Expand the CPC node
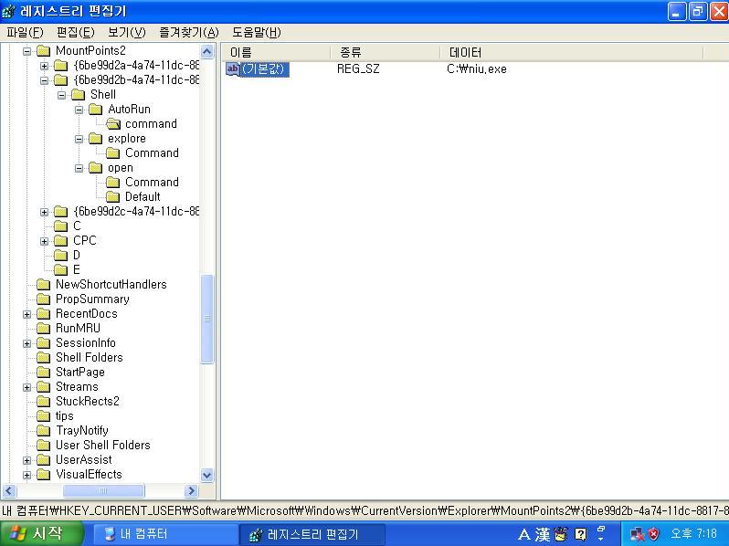 tap(44, 241)
